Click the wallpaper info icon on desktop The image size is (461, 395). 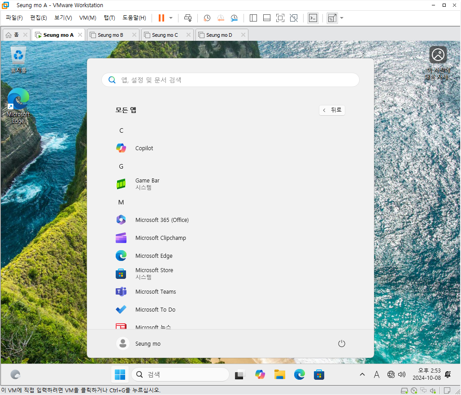(x=438, y=63)
